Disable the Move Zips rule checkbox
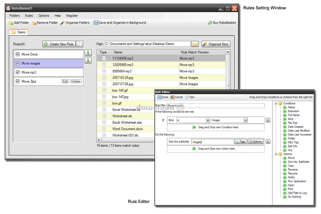Screen dimensions: 321x214 click(x=18, y=81)
